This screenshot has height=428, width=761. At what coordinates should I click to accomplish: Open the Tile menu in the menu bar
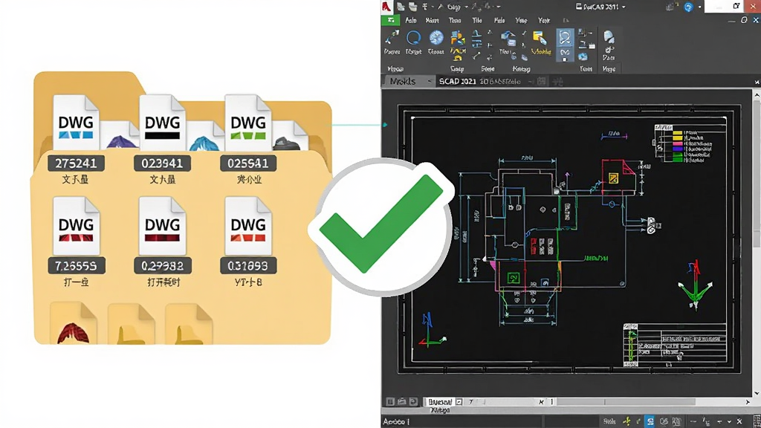click(x=477, y=20)
